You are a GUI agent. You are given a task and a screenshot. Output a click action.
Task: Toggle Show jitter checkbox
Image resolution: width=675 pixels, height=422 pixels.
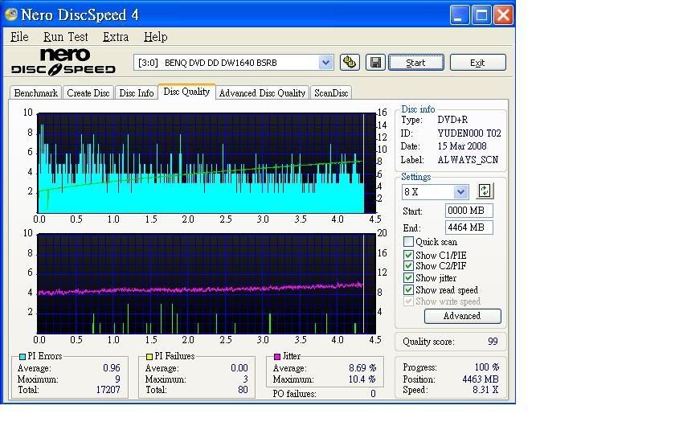coord(408,278)
